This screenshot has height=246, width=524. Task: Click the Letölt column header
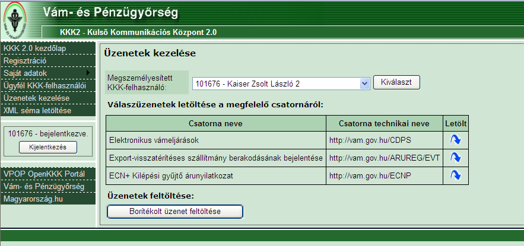(456, 123)
